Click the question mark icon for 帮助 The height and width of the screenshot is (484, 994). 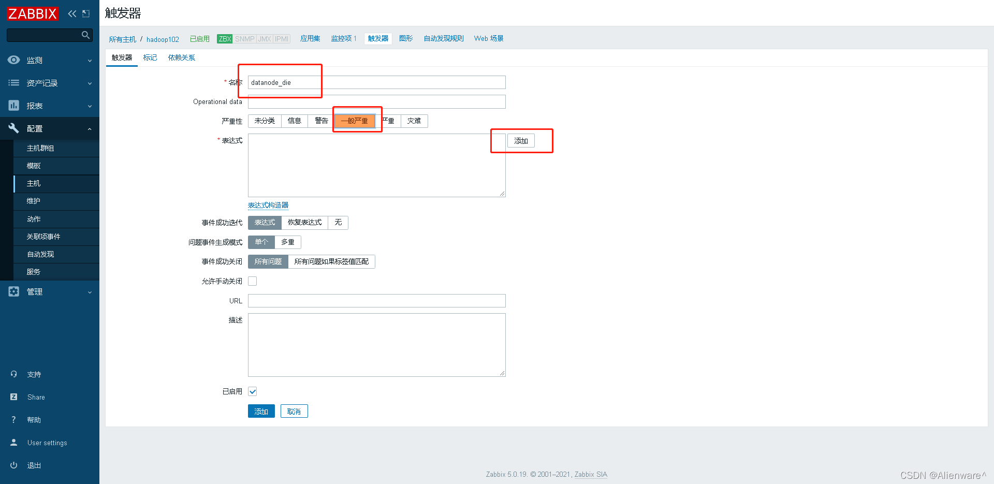pyautogui.click(x=14, y=420)
